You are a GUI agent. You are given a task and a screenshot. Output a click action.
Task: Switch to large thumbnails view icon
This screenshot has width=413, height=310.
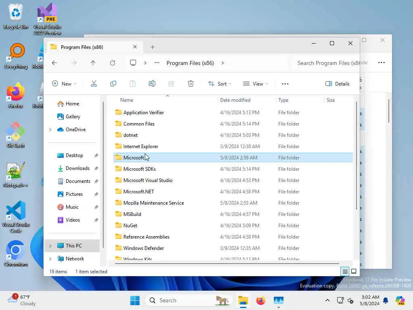[354, 271]
